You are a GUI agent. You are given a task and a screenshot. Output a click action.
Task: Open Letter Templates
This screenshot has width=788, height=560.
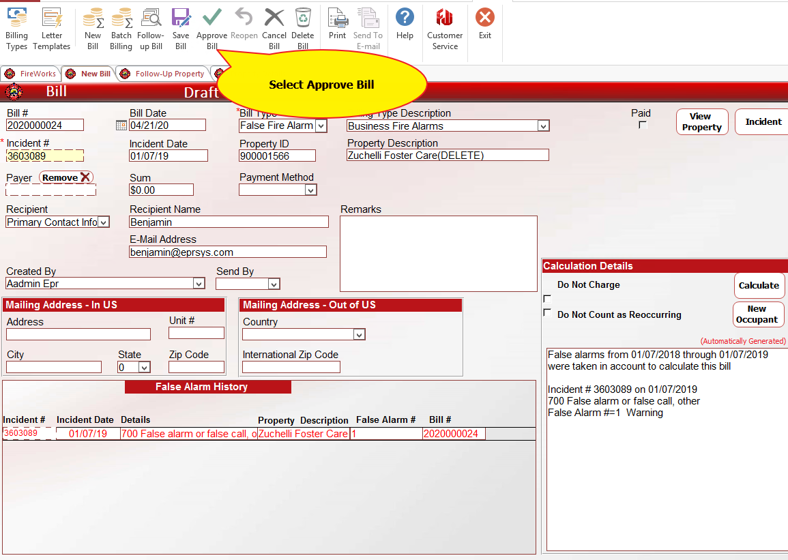click(x=52, y=29)
